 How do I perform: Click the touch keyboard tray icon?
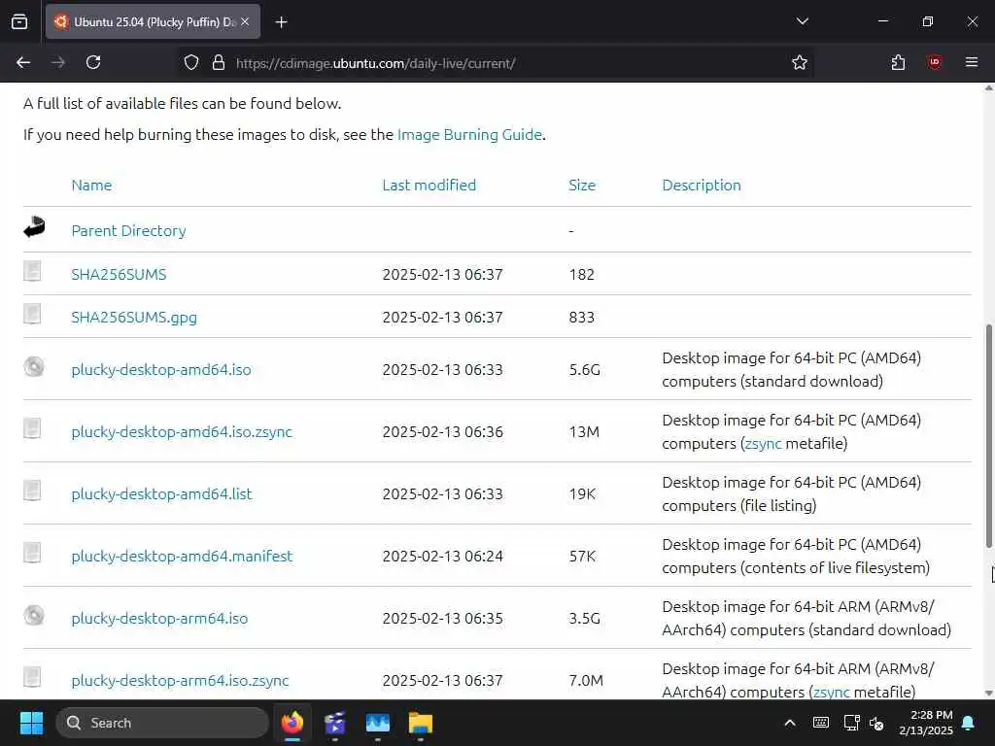(x=820, y=723)
